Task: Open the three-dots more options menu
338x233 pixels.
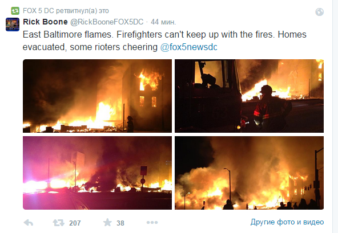Action: point(152,222)
